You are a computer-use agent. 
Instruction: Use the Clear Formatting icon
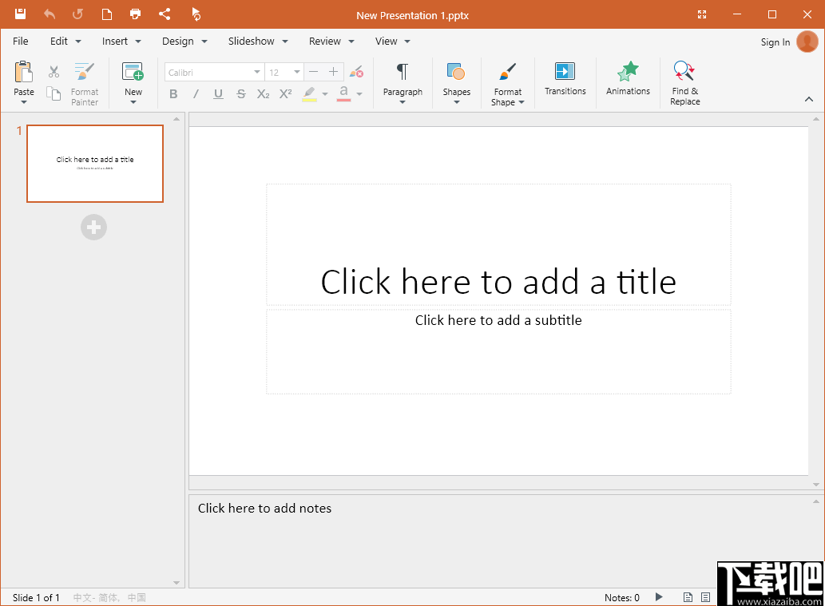[x=356, y=71]
